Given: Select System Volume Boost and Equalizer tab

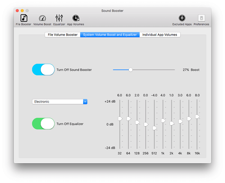Looking at the screenshot, I should [110, 35].
